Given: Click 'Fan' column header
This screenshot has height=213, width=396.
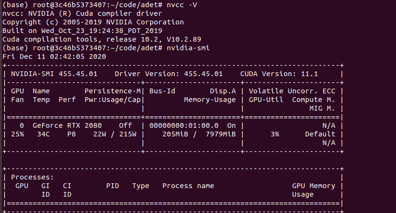Looking at the screenshot, I should [17, 100].
